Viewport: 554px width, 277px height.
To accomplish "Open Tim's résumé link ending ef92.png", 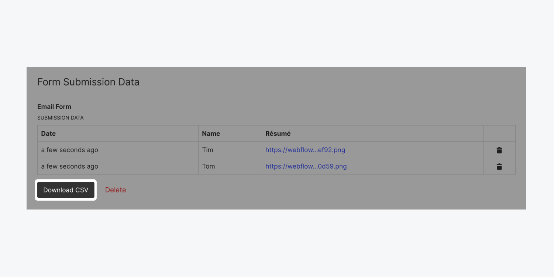I will pyautogui.click(x=305, y=150).
